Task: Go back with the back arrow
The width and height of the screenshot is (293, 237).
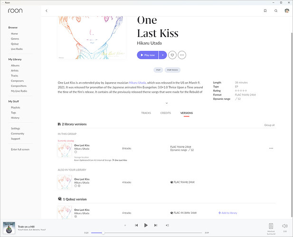Action: click(47, 11)
